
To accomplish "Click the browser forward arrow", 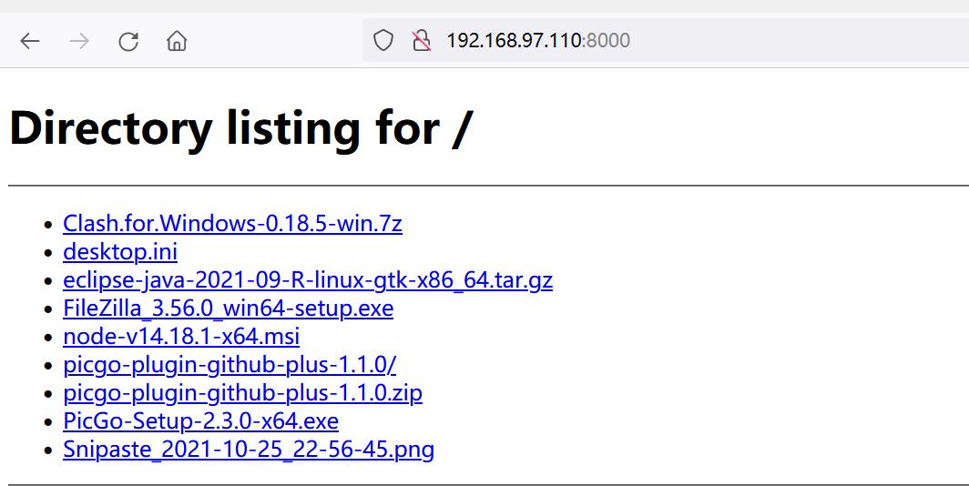I will click(79, 41).
